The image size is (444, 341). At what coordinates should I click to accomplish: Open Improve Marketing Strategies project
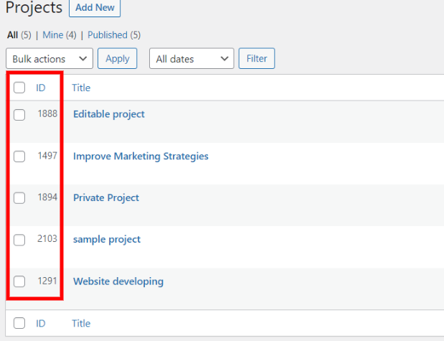(141, 156)
